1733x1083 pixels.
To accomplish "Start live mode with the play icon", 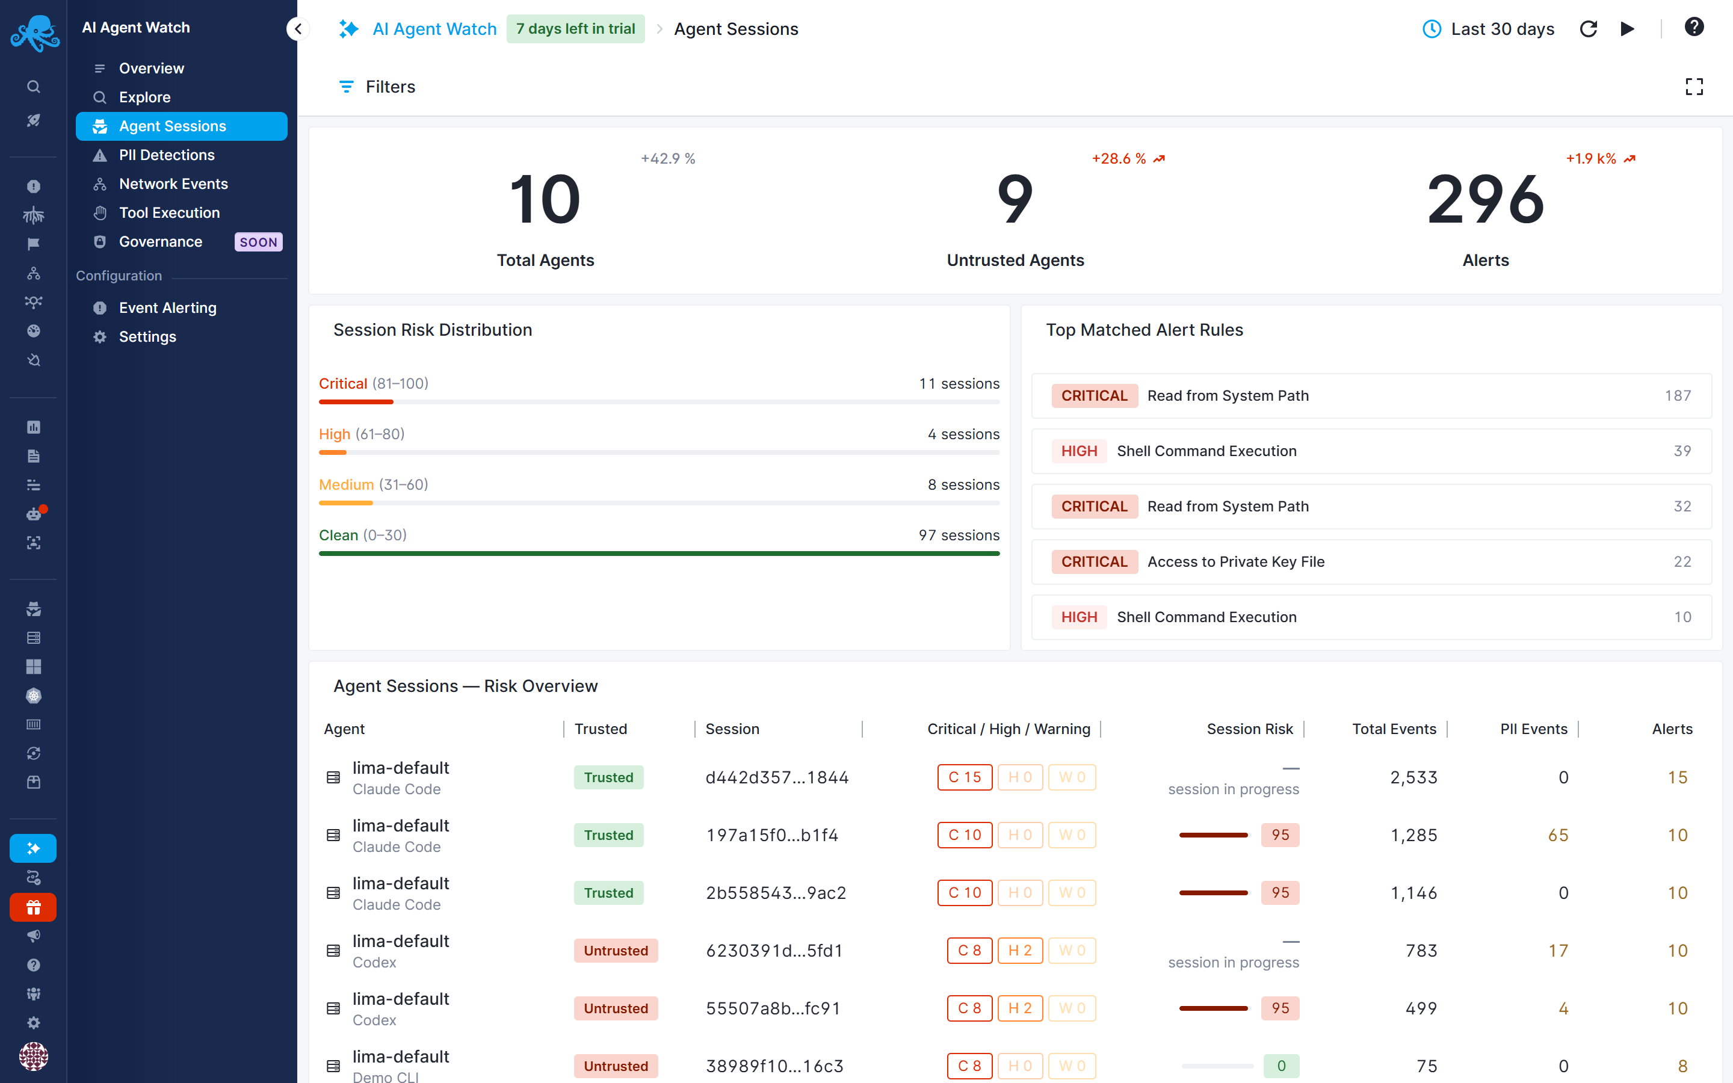I will click(x=1627, y=29).
